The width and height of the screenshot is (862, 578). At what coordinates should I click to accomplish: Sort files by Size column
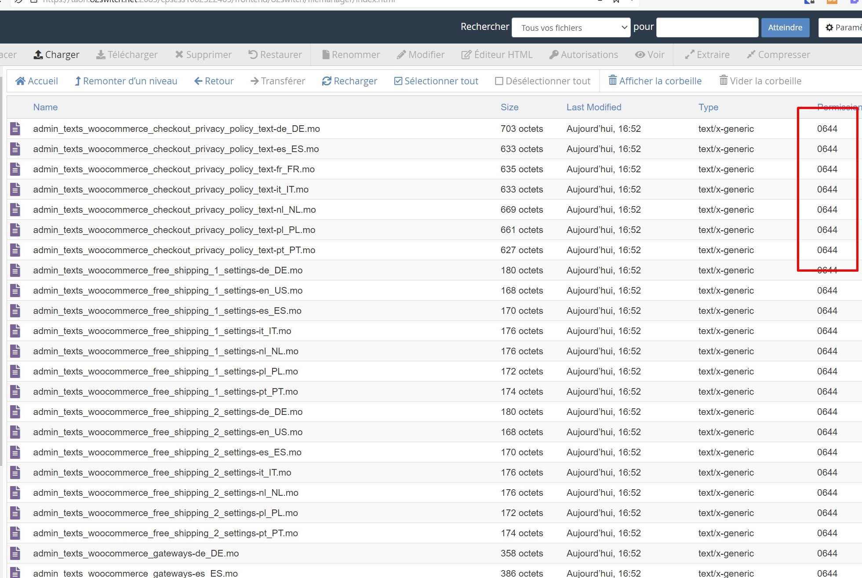[x=509, y=107]
